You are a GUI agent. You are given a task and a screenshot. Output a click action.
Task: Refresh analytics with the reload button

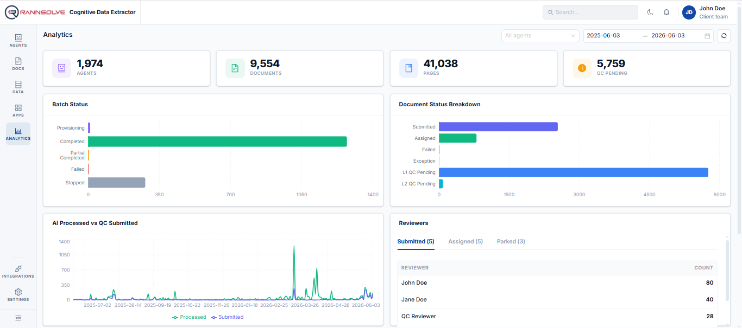pyautogui.click(x=724, y=36)
